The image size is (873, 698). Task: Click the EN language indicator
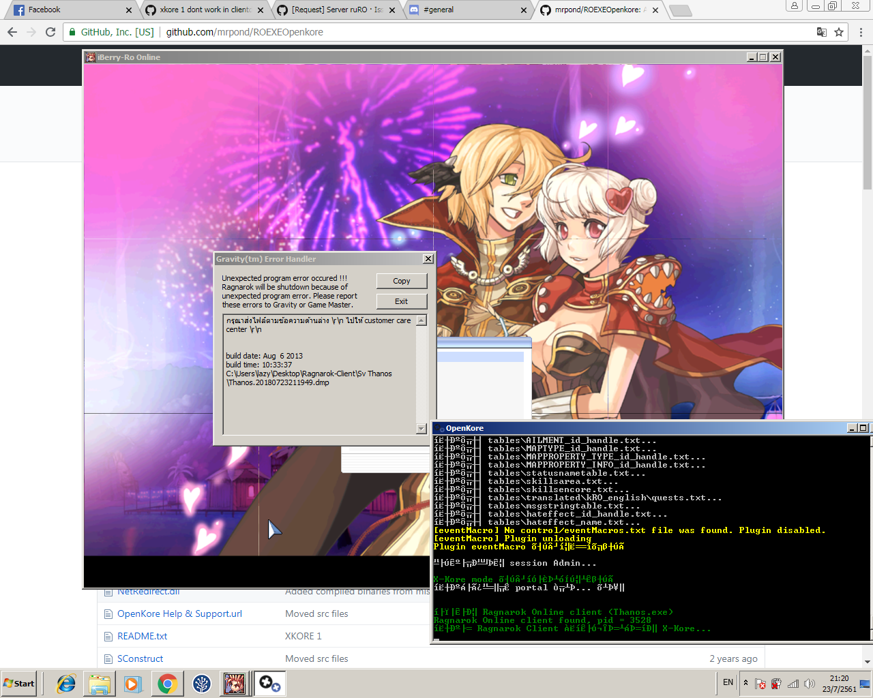click(x=728, y=682)
